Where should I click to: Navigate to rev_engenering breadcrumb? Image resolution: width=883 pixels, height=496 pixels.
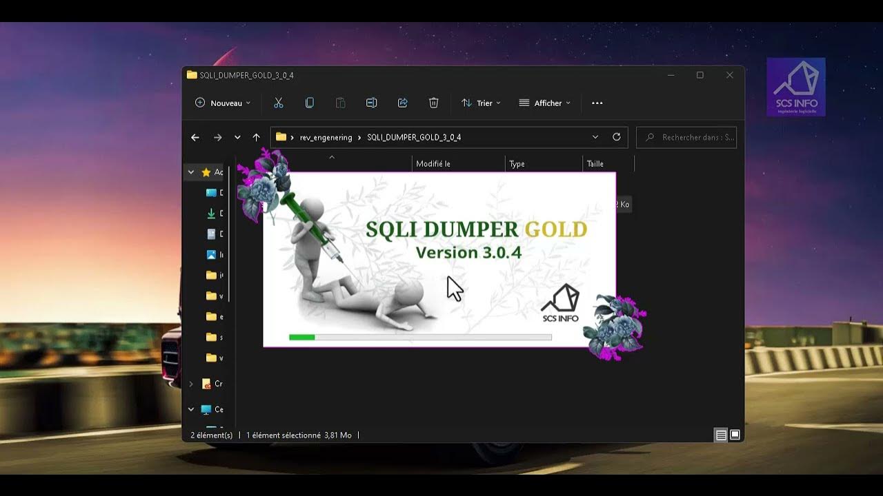tap(326, 138)
